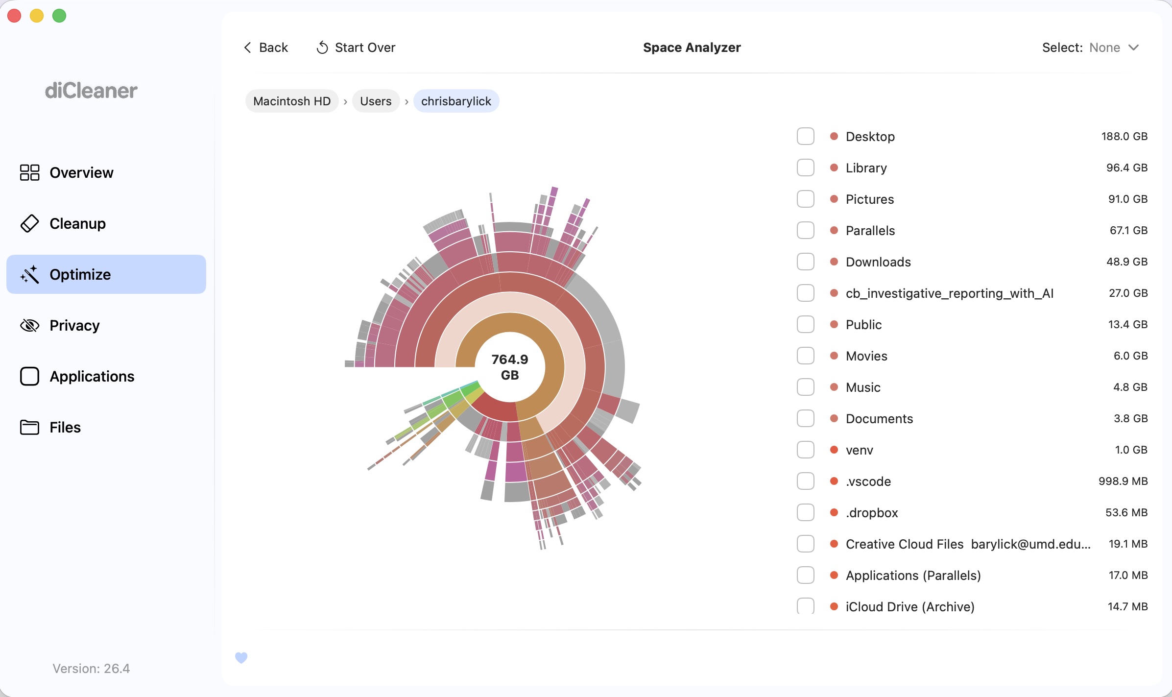Click the chrisbarylick breadcrumb
Image resolution: width=1172 pixels, height=697 pixels.
(x=456, y=101)
